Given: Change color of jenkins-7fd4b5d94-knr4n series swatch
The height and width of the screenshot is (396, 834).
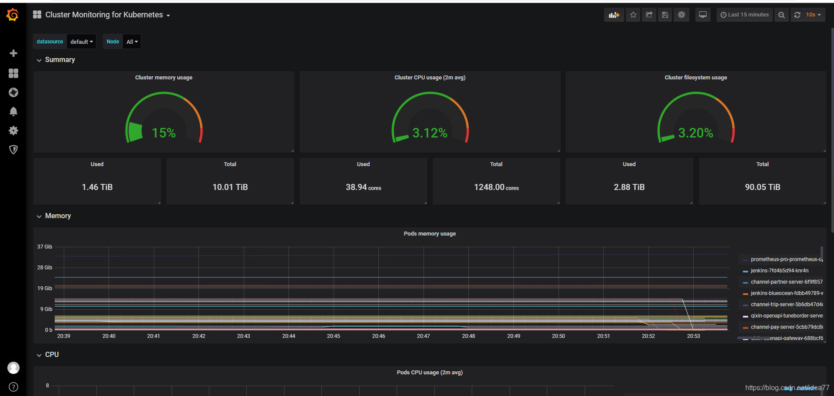Looking at the screenshot, I should click(x=745, y=272).
